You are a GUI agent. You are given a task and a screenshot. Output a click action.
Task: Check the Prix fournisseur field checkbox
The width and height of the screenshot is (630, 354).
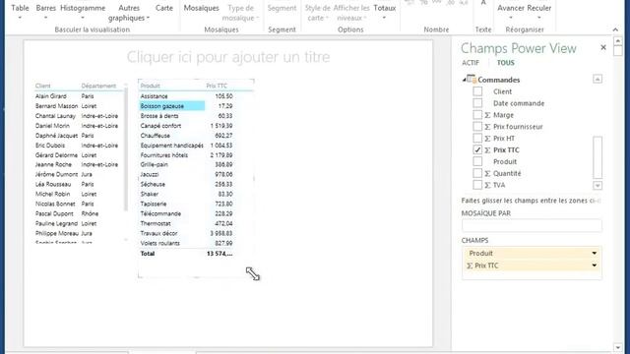coord(477,127)
